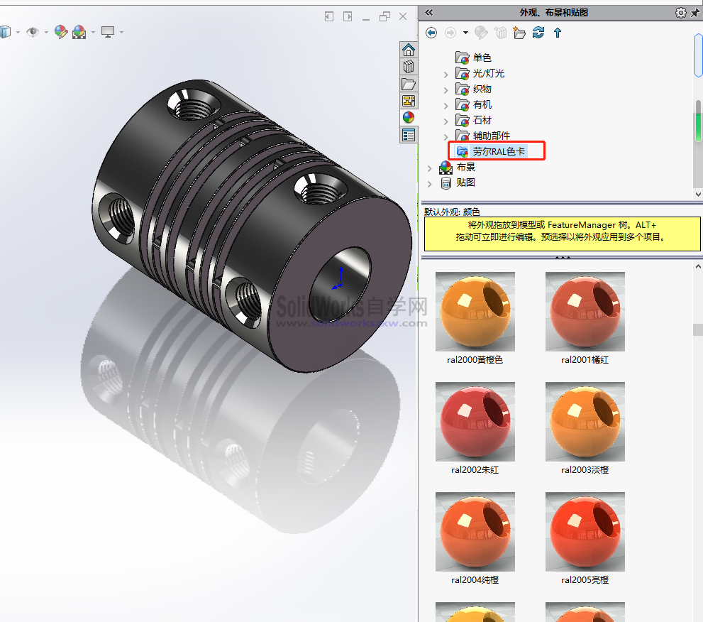Select the 石材 folder label
This screenshot has width=703, height=622.
pyautogui.click(x=482, y=120)
